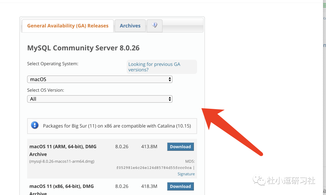This screenshot has width=326, height=195.
Task: Click the macOS 11 (x86, 64-bit) package title
Action: click(x=62, y=189)
